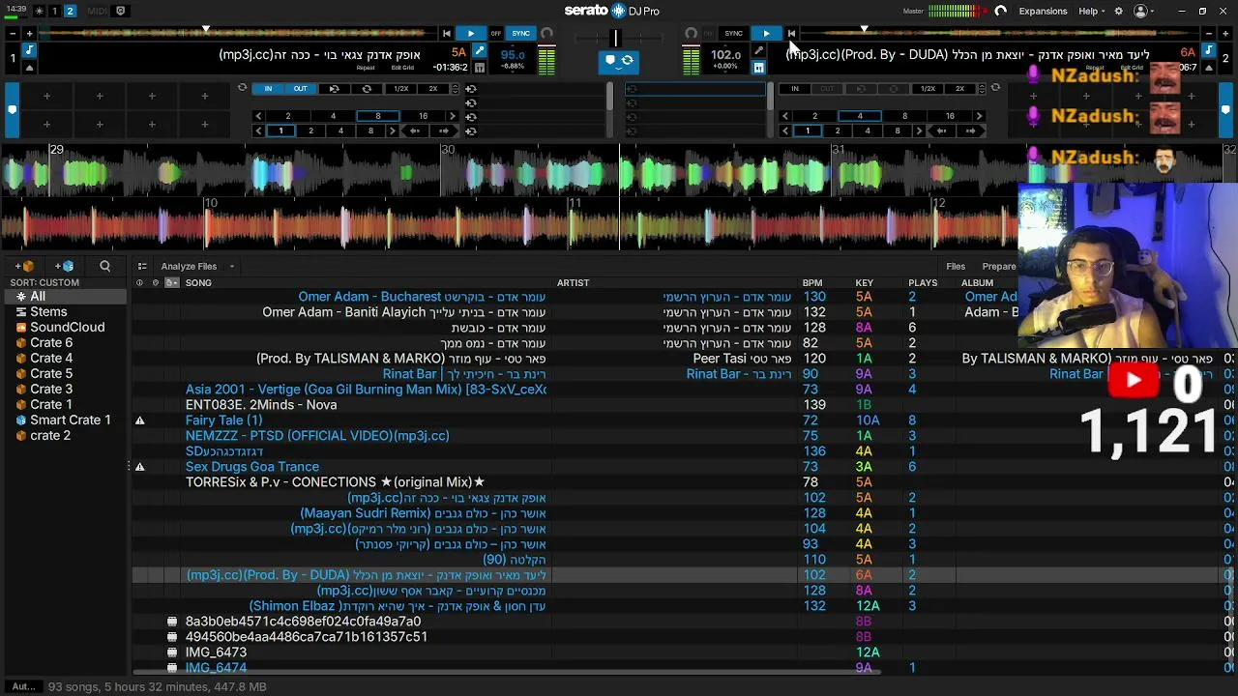Click the Analyze Files button

pos(189,266)
